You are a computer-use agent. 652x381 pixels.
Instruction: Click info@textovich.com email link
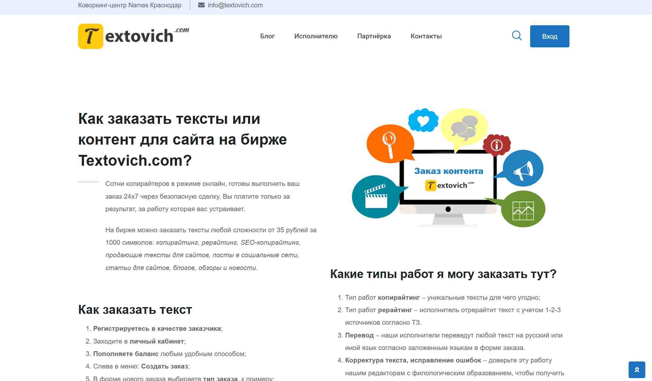coord(235,5)
